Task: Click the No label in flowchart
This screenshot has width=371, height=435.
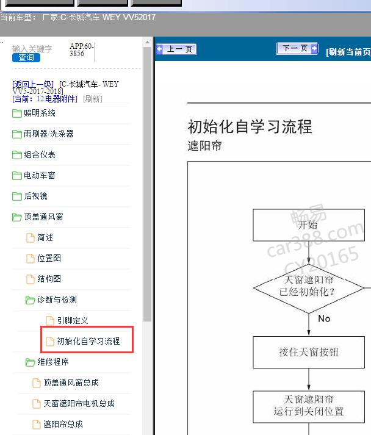Action: [x=324, y=318]
